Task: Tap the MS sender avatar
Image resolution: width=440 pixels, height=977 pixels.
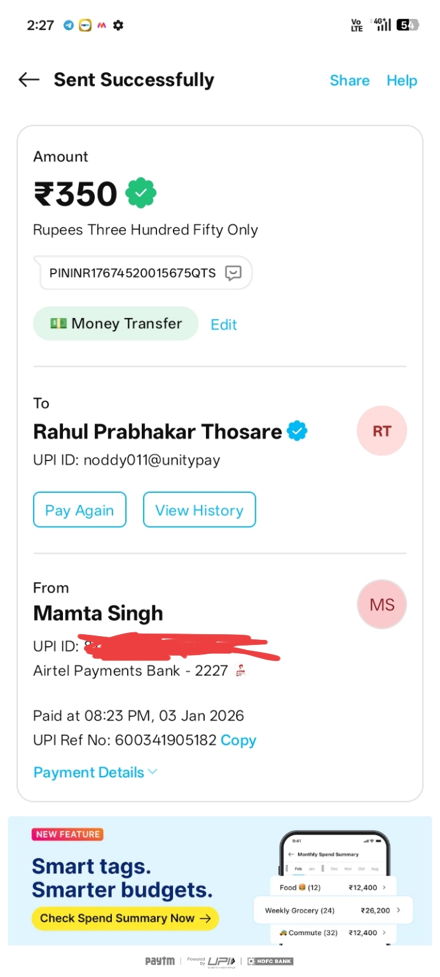Action: 382,604
